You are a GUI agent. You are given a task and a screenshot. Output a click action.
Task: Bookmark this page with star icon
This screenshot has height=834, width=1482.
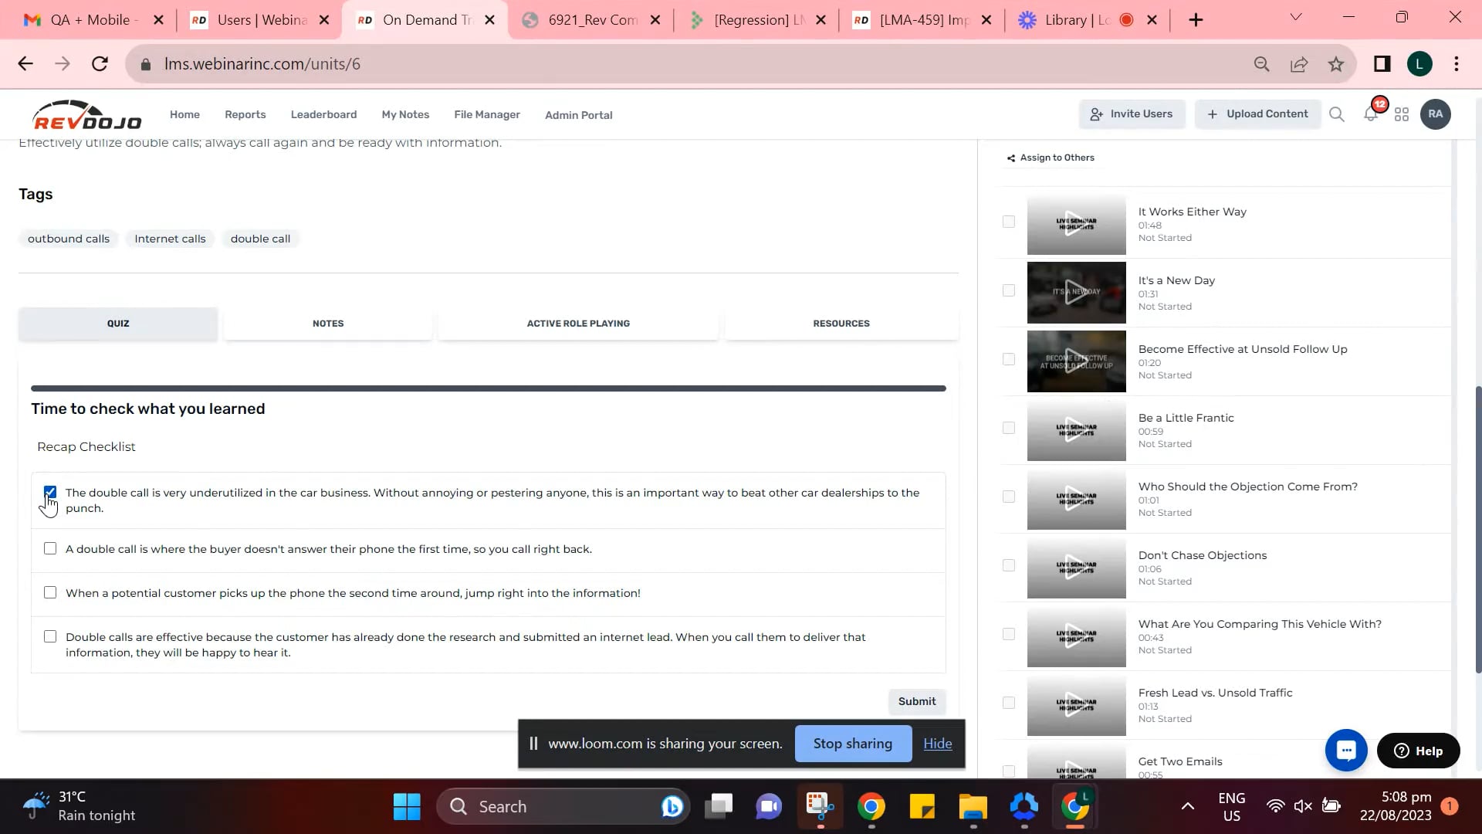point(1336,64)
